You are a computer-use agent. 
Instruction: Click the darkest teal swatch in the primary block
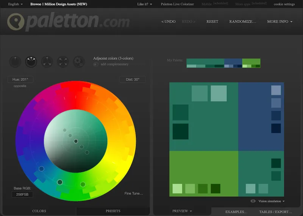click(181, 131)
